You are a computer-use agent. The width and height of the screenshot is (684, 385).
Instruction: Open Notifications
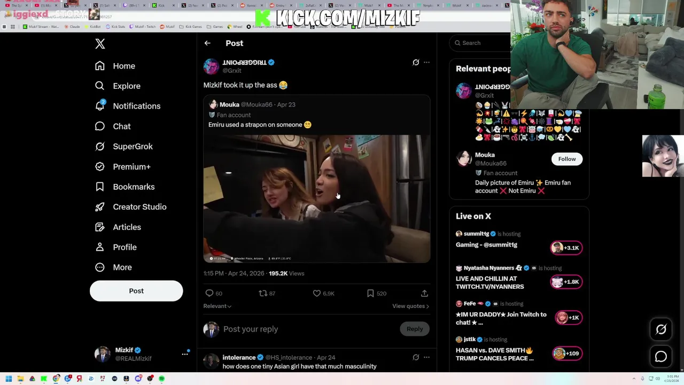click(x=128, y=106)
